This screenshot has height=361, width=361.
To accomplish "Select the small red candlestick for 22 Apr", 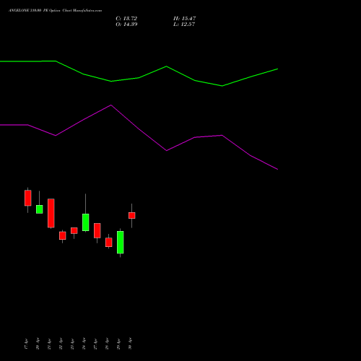I will (63, 235).
